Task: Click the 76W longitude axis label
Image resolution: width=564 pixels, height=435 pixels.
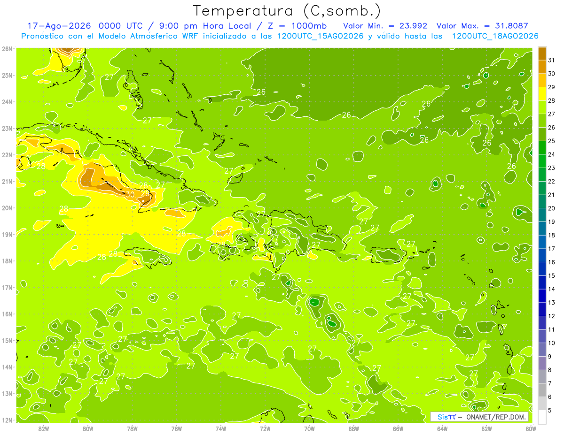Action: [177, 428]
